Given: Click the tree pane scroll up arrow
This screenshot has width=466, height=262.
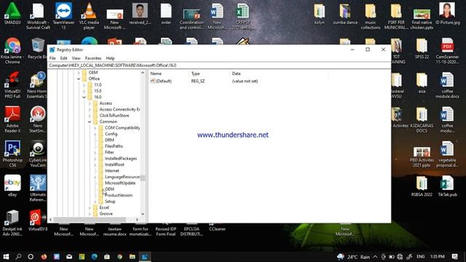Looking at the screenshot, I should tap(143, 73).
